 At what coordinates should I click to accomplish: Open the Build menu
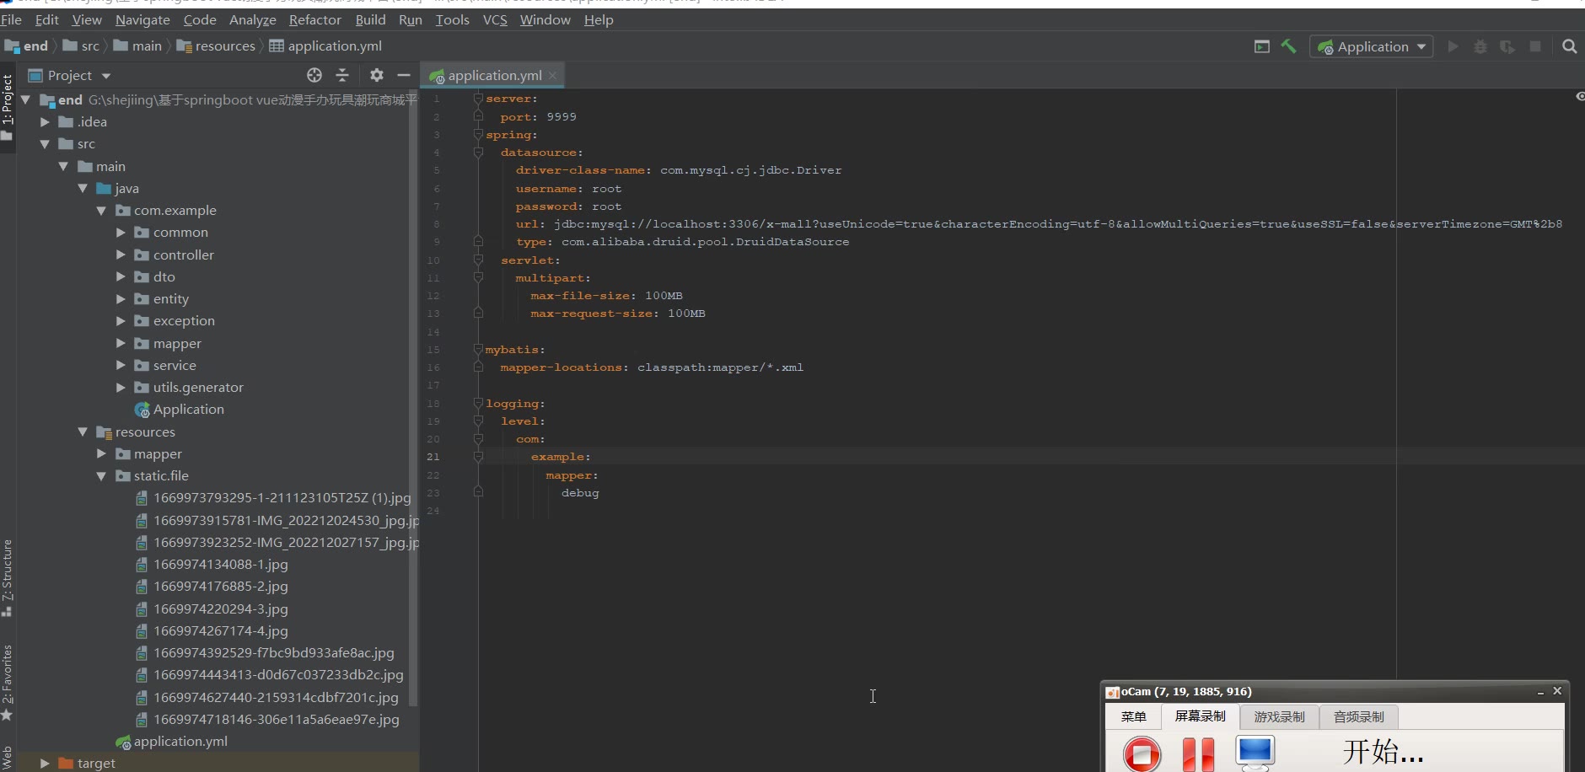point(370,19)
